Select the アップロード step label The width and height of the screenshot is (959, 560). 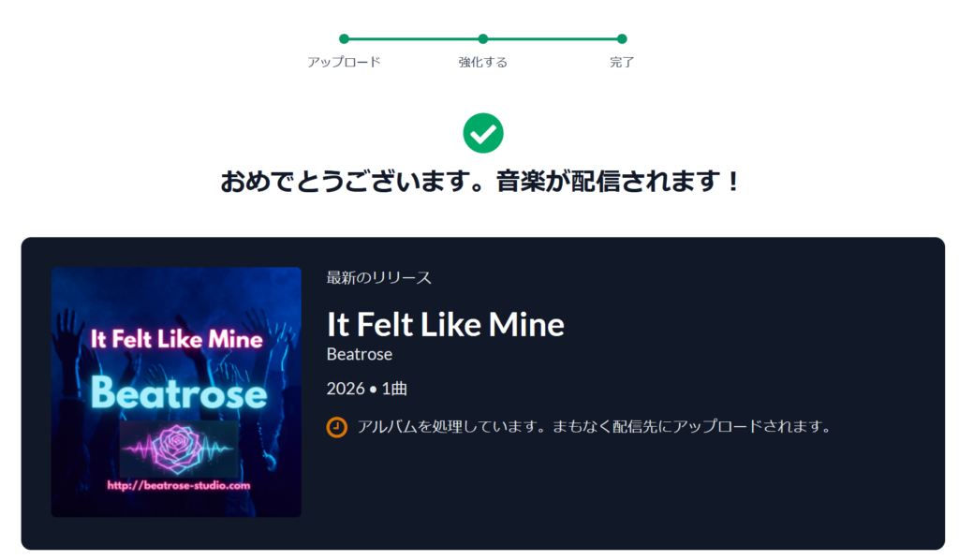click(x=344, y=63)
